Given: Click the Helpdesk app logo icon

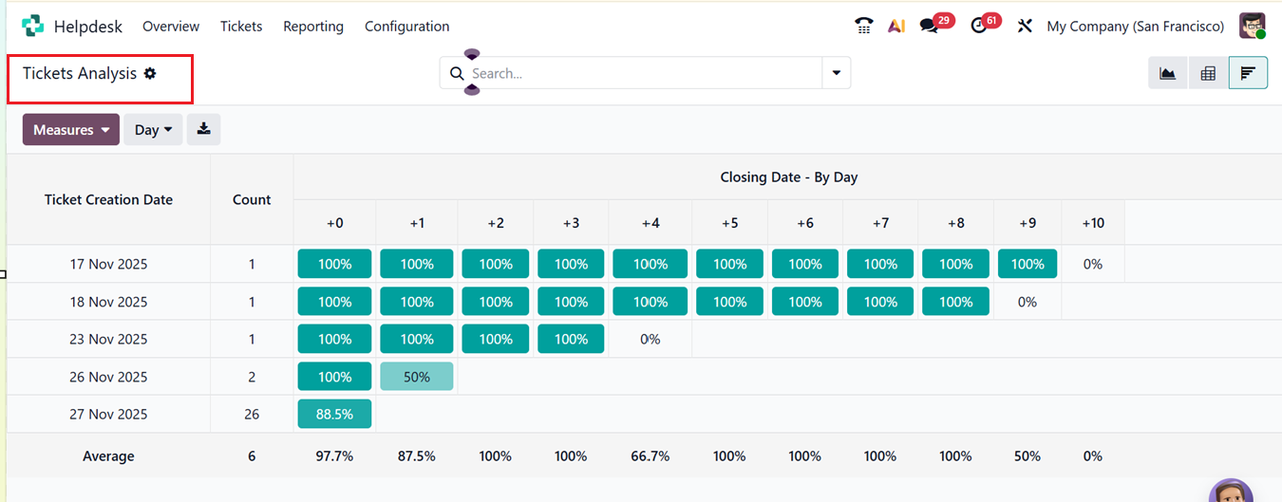Looking at the screenshot, I should click(32, 26).
